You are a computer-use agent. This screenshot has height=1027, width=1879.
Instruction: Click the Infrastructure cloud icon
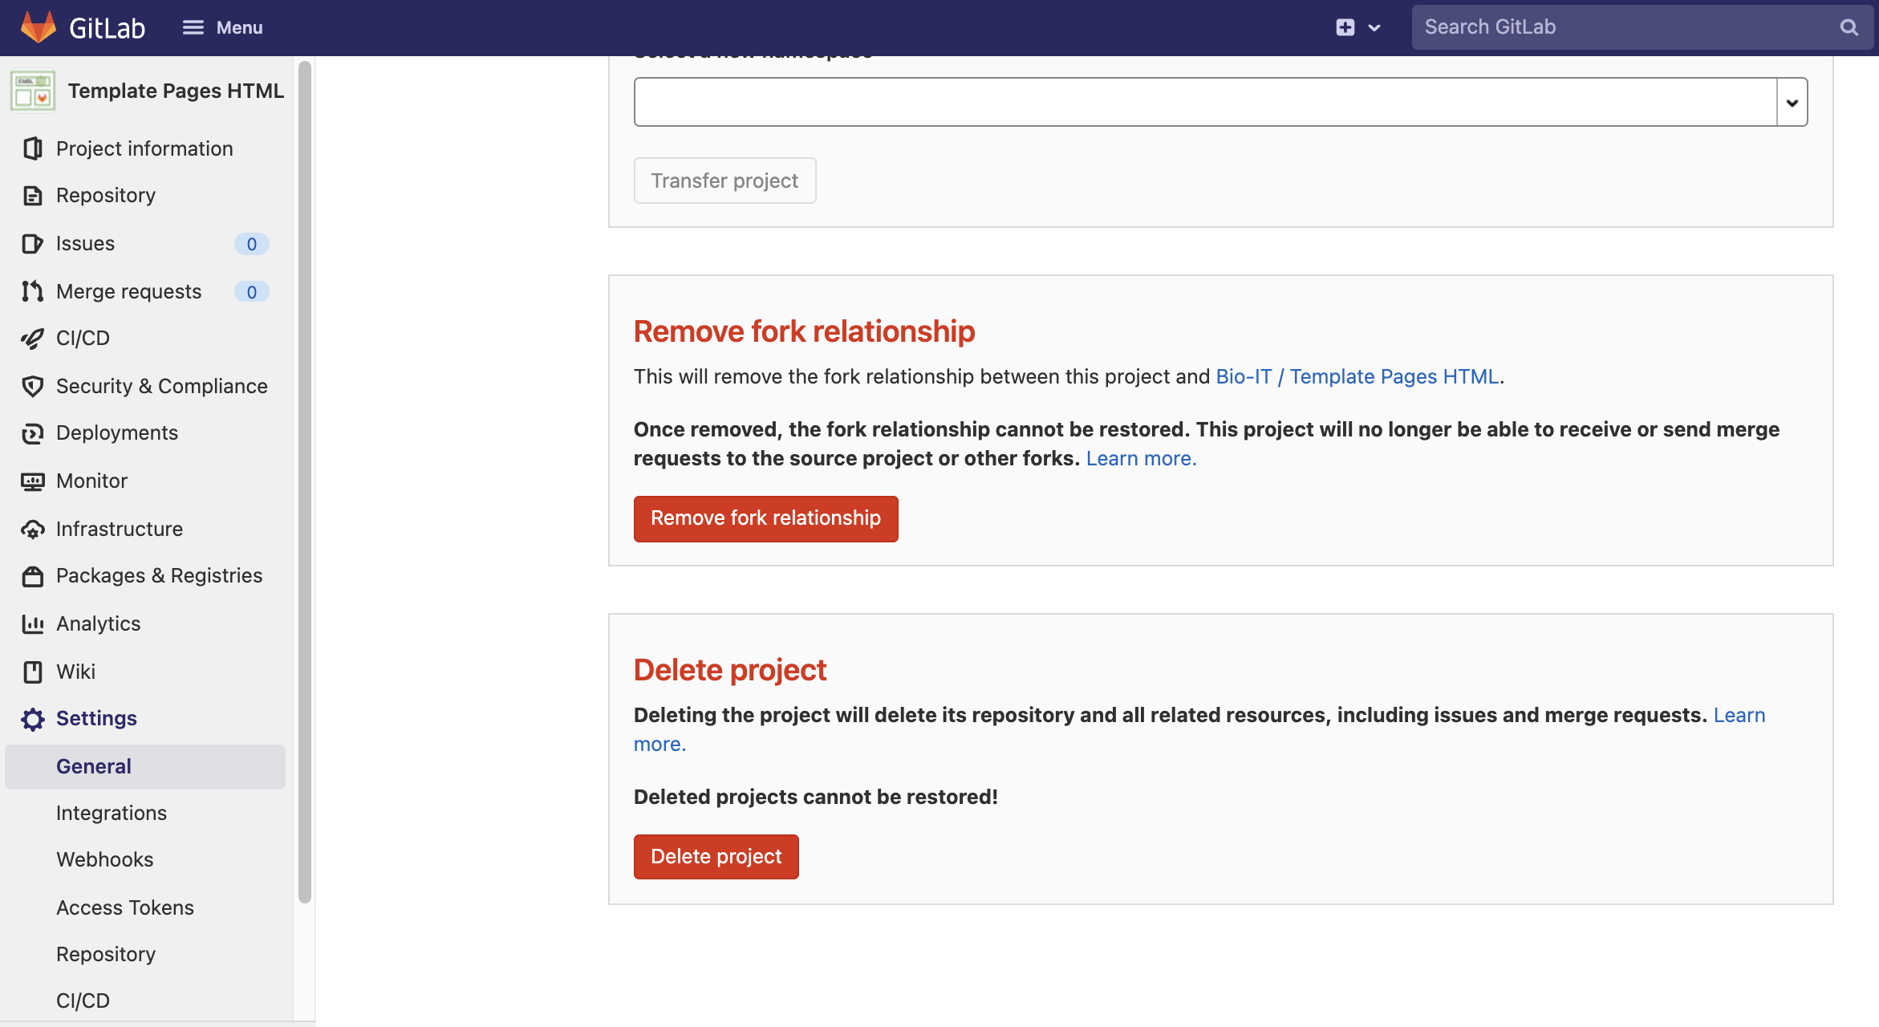click(32, 529)
